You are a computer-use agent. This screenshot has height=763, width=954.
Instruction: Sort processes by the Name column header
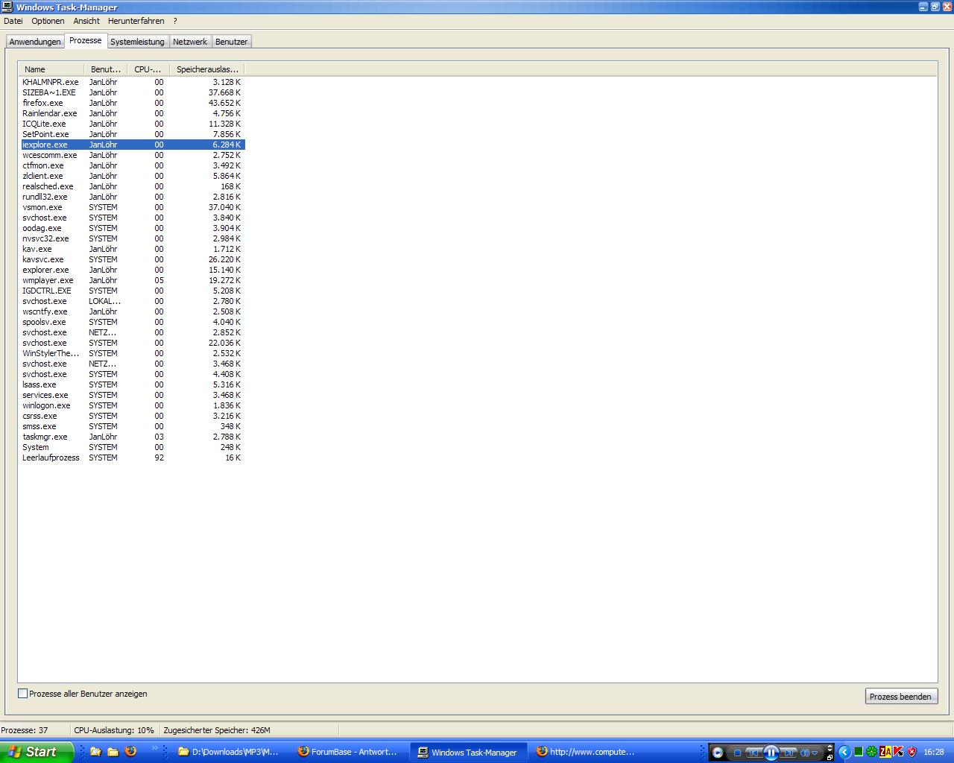[x=51, y=69]
